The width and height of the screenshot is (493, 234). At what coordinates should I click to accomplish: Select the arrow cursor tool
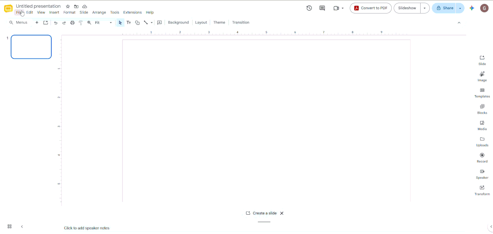click(120, 23)
